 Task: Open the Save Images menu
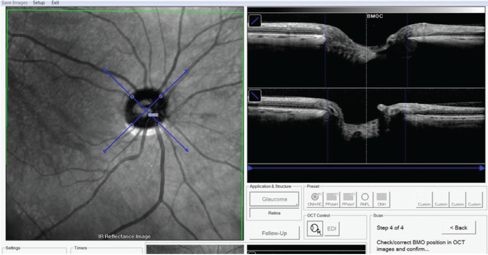coord(15,2)
